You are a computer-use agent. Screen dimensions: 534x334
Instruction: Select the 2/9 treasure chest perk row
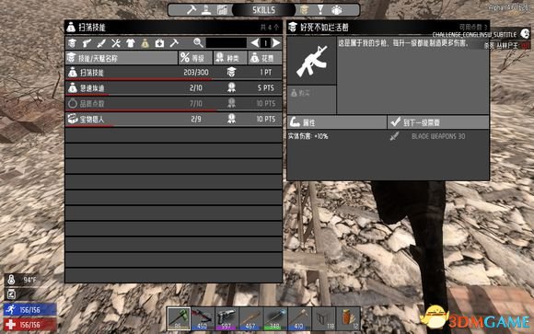pyautogui.click(x=174, y=120)
